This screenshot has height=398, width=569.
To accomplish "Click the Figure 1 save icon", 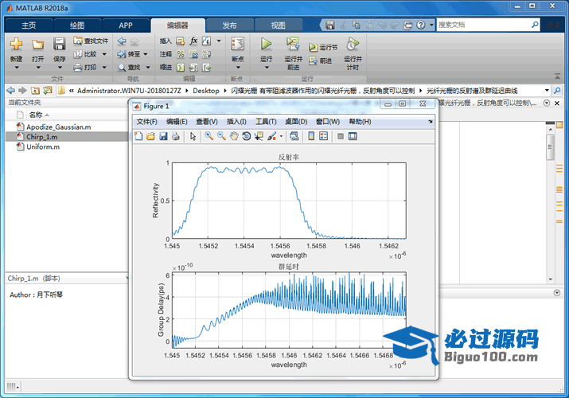I will click(163, 136).
